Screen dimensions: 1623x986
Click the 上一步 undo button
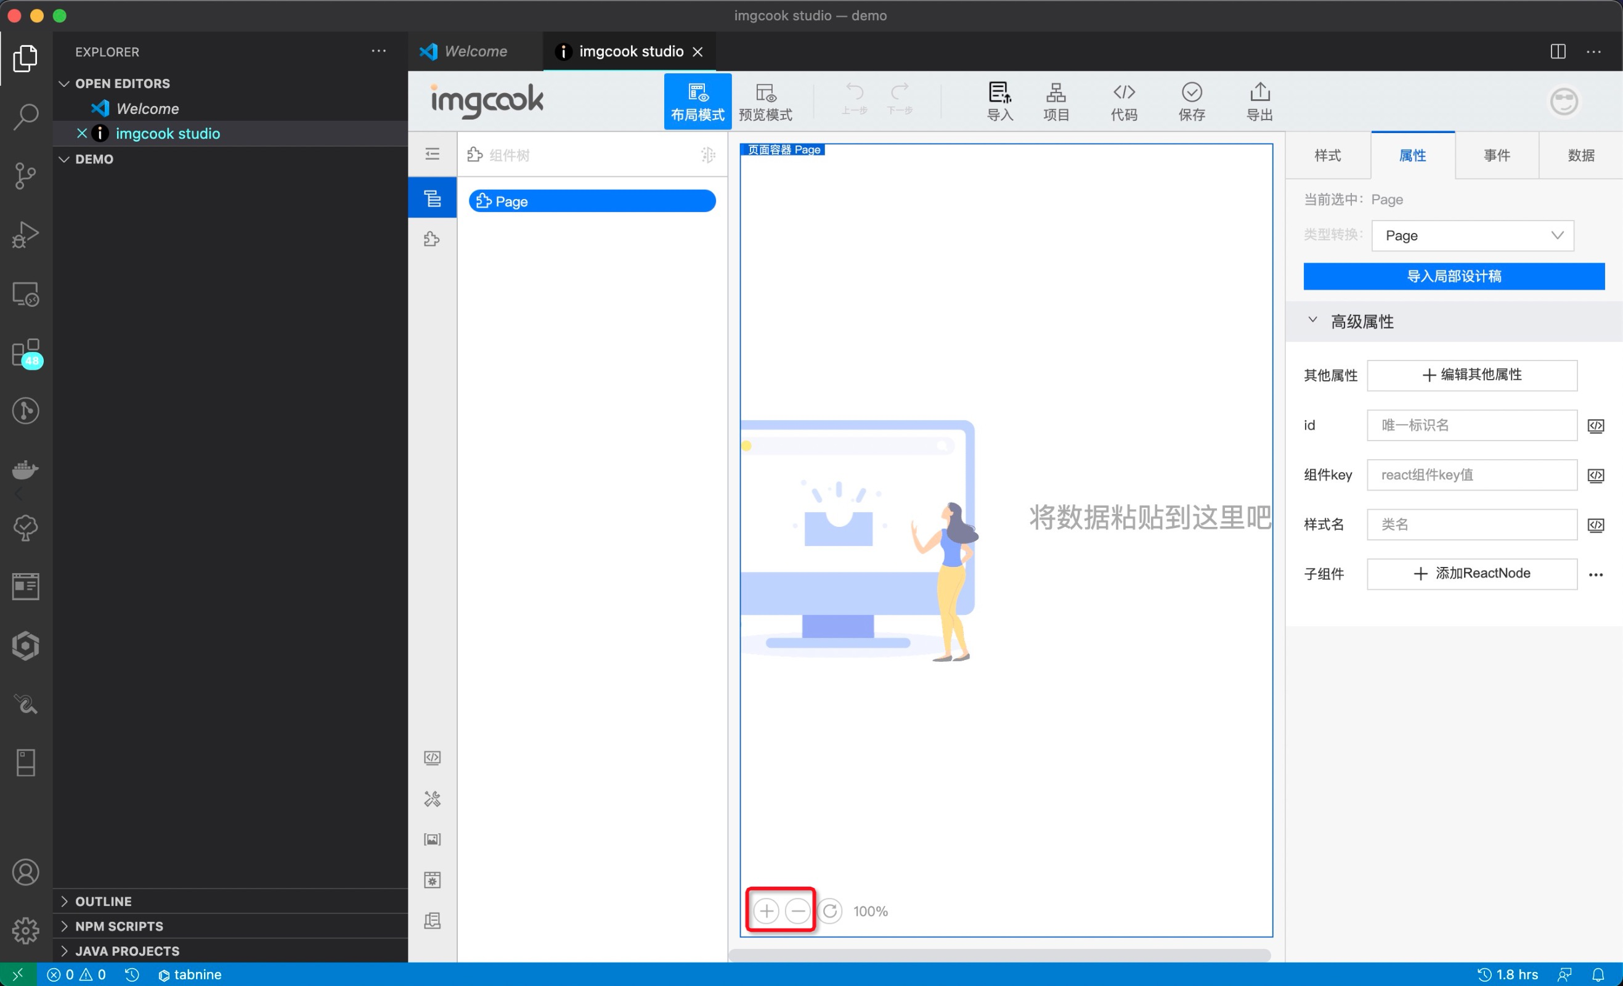[854, 99]
